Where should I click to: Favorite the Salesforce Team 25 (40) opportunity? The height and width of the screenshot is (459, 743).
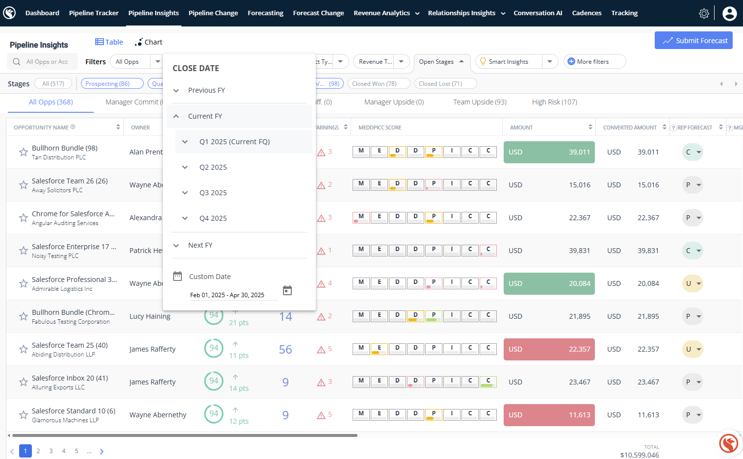pyautogui.click(x=23, y=349)
